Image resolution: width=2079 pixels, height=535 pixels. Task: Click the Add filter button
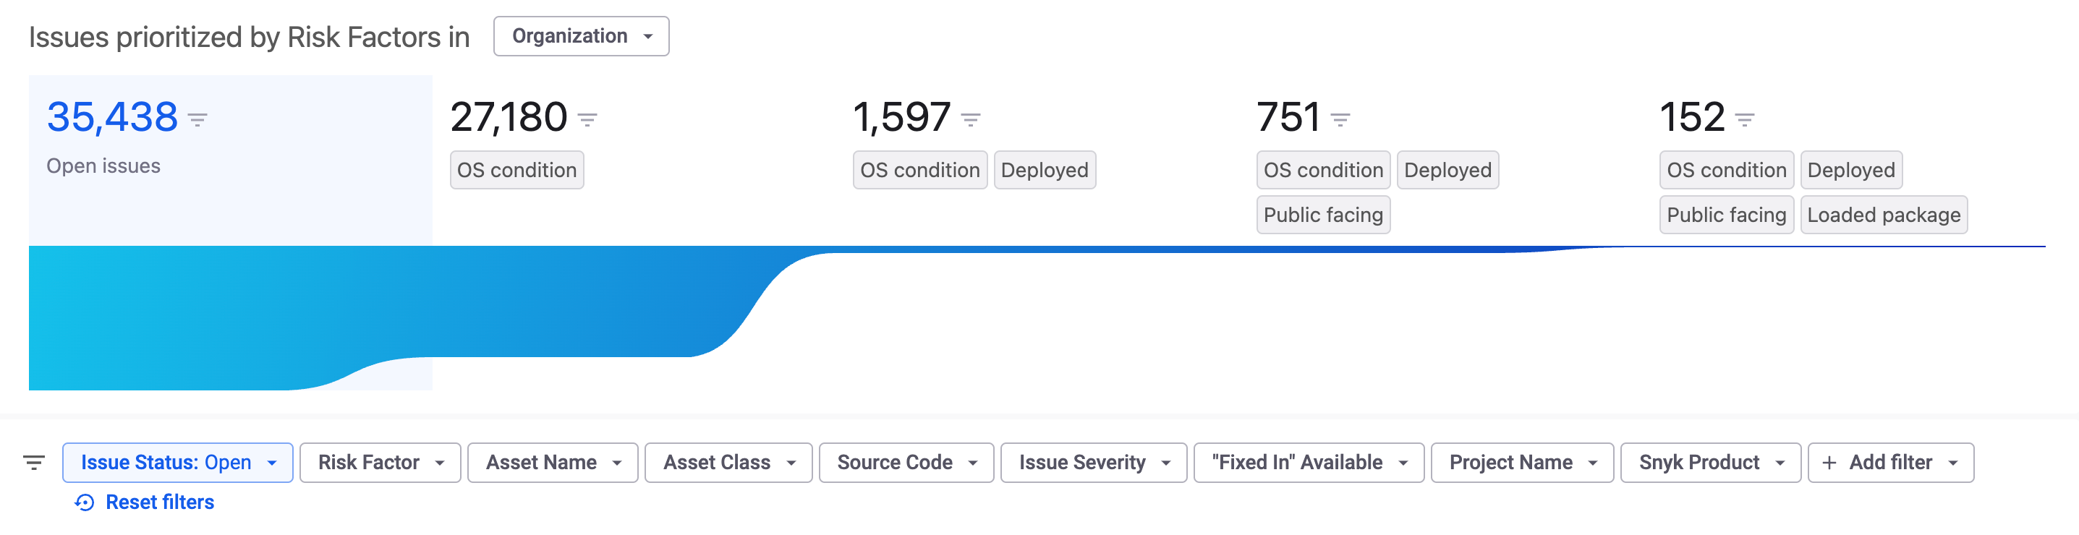(1891, 463)
